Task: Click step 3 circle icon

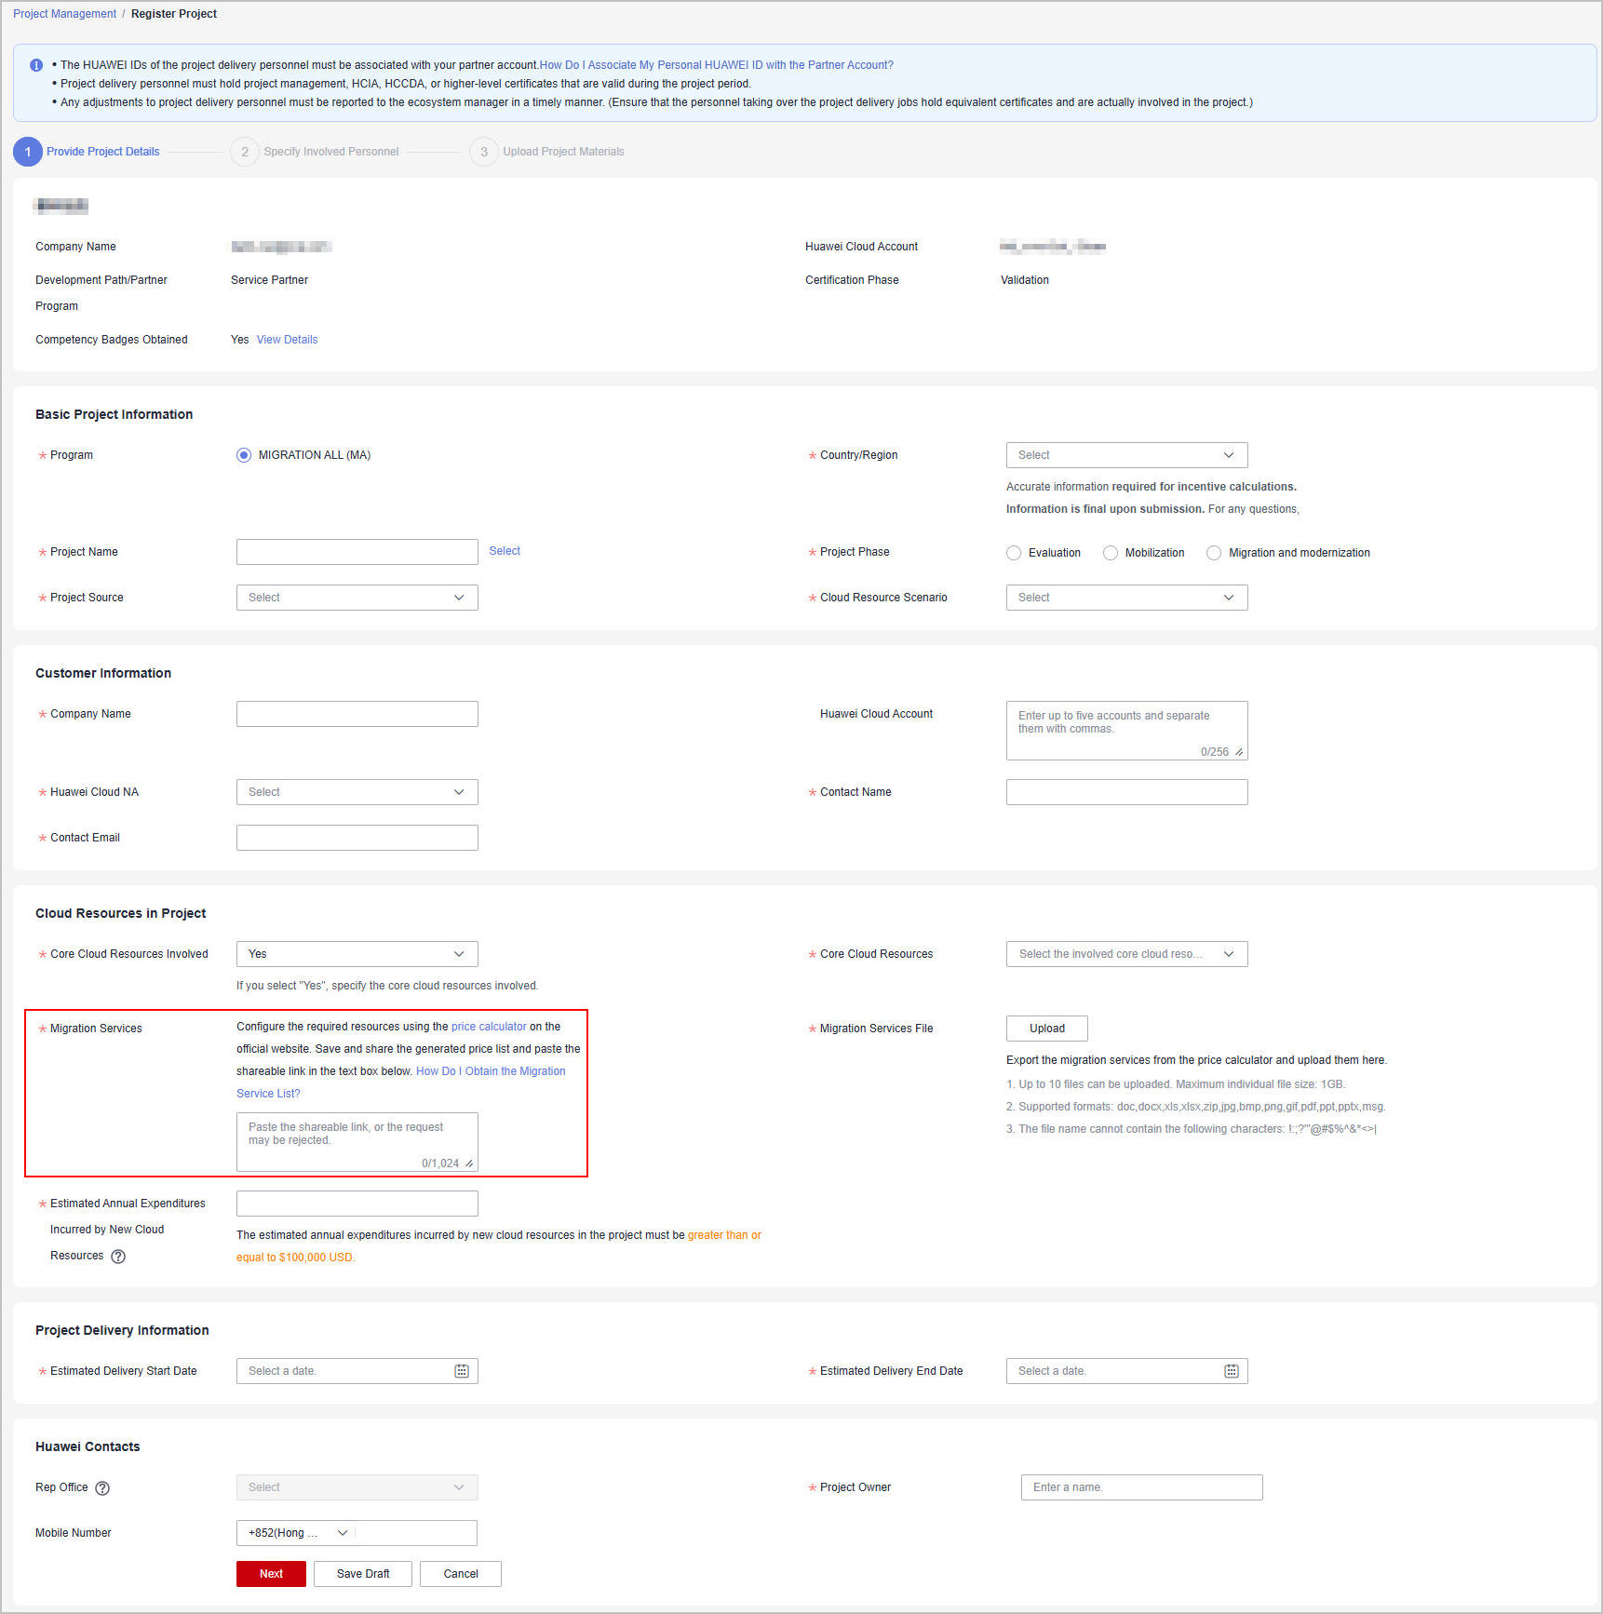Action: click(x=484, y=152)
